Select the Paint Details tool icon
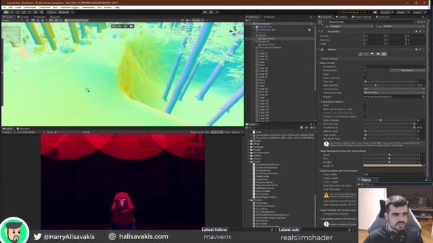 378,54
